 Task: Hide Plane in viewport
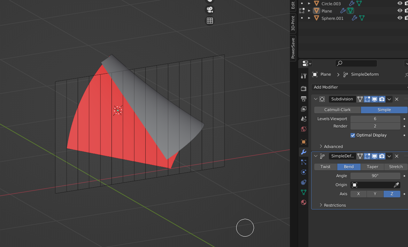click(400, 11)
